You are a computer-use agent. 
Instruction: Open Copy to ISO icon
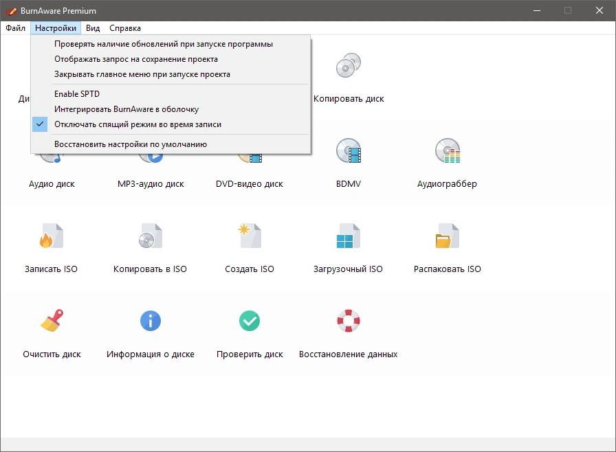click(x=151, y=236)
